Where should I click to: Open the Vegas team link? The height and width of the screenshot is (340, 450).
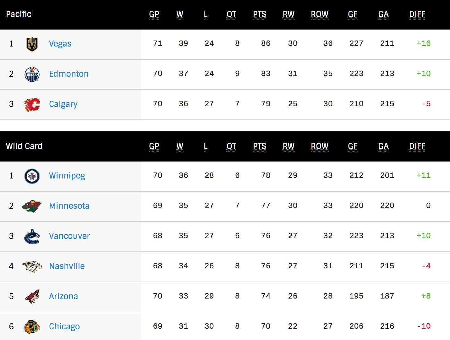60,44
